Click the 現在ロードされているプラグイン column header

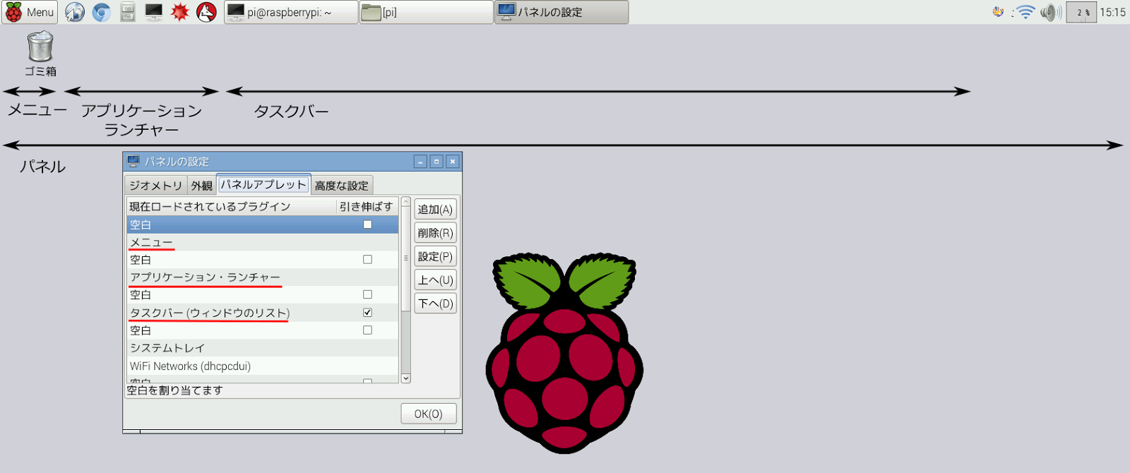coord(231,206)
